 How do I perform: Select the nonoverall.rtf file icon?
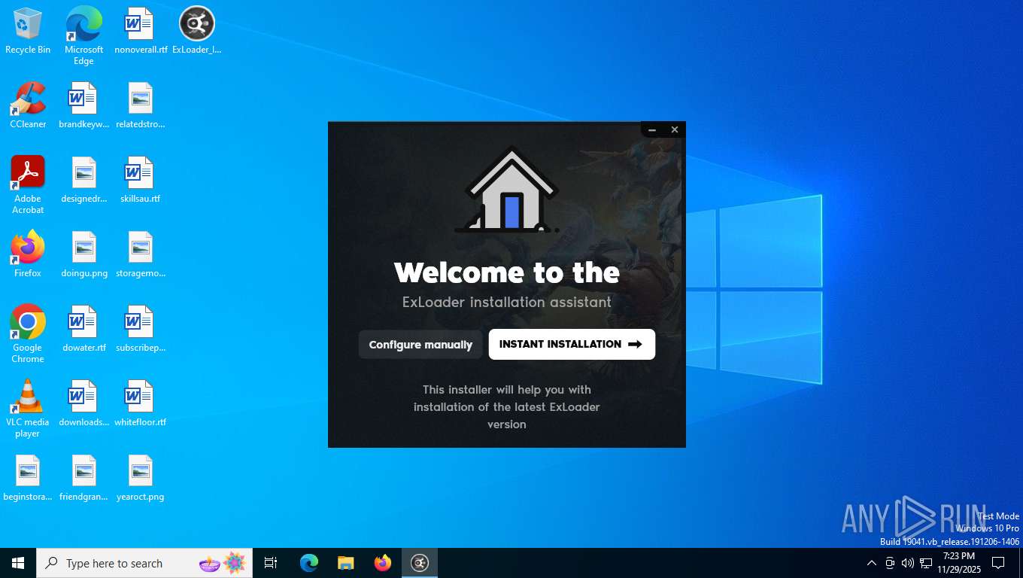point(141,31)
